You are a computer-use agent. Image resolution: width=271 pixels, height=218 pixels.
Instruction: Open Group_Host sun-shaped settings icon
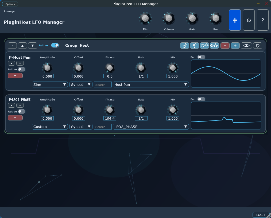tap(258, 46)
